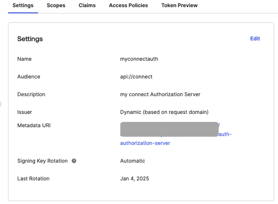The image size is (278, 204).
Task: Click the Audience value api://connect
Action: click(x=136, y=76)
